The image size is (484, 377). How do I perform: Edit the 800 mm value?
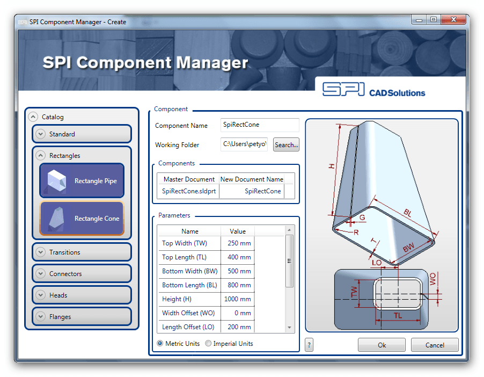click(238, 285)
